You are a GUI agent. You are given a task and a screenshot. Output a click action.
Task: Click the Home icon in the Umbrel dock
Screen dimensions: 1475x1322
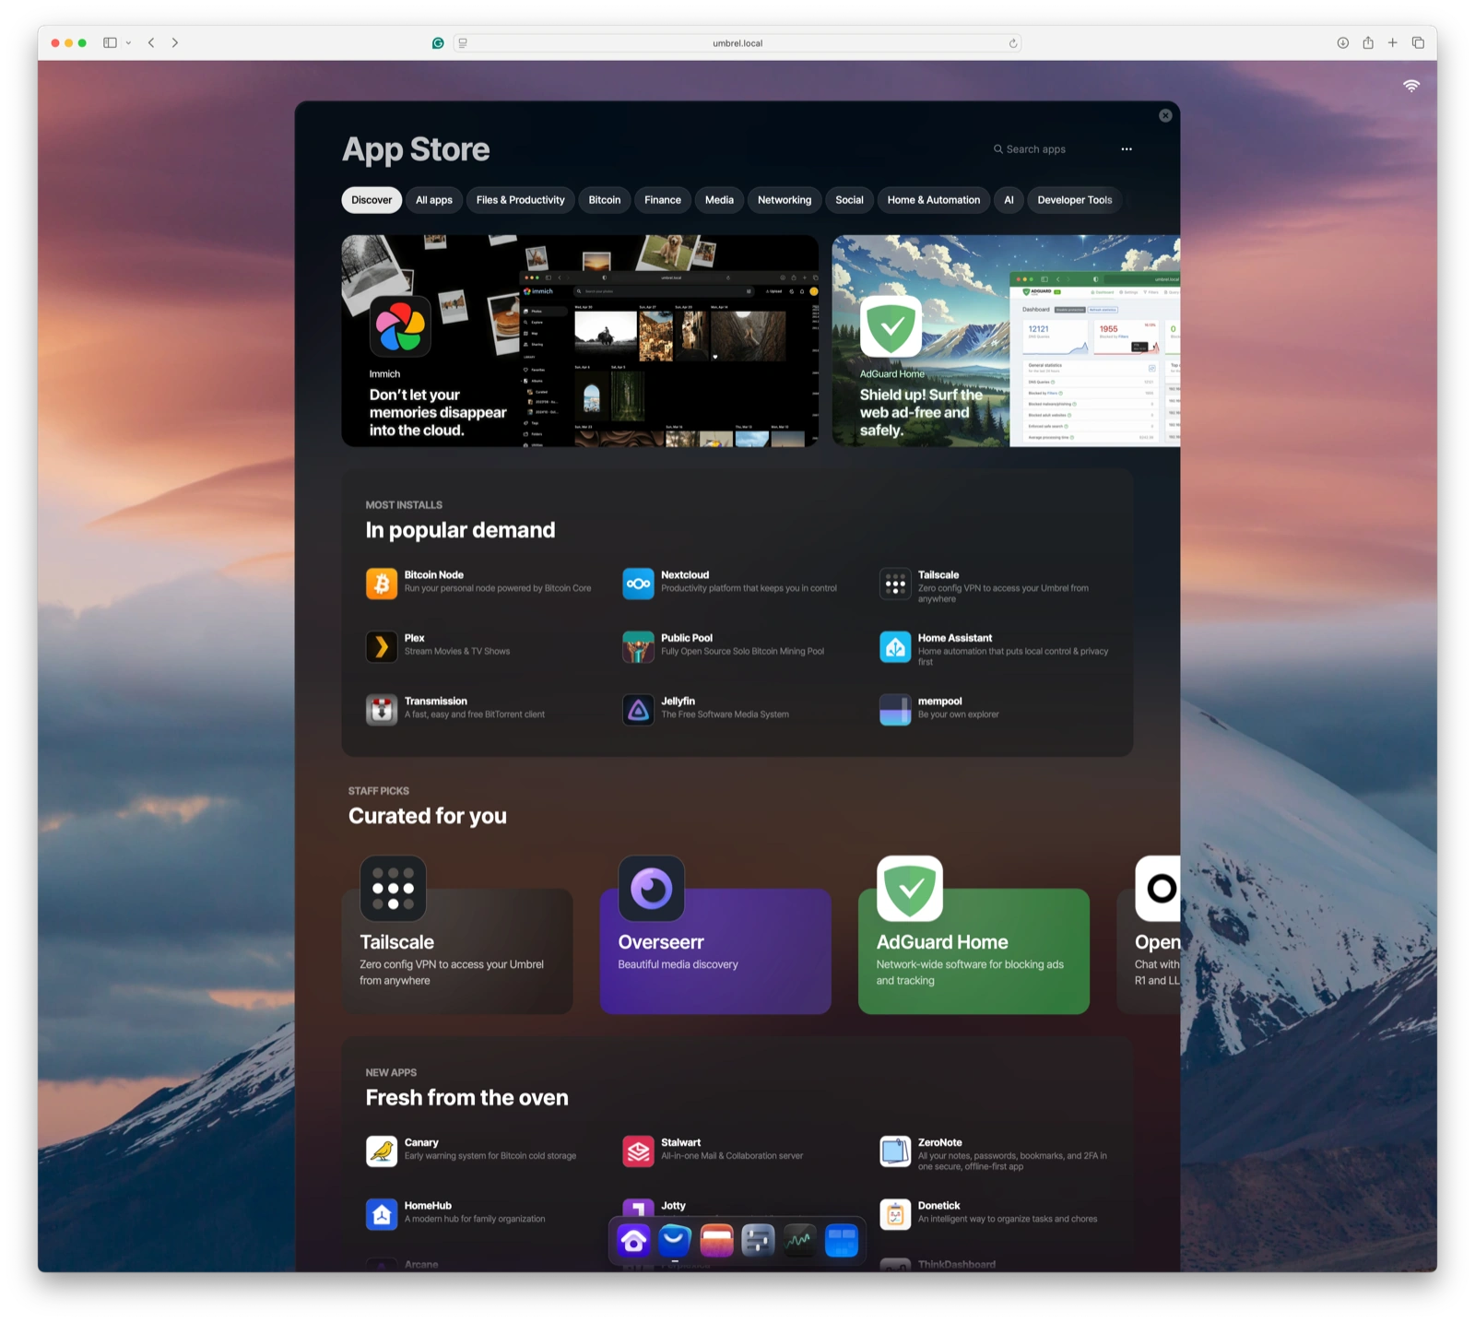[633, 1241]
